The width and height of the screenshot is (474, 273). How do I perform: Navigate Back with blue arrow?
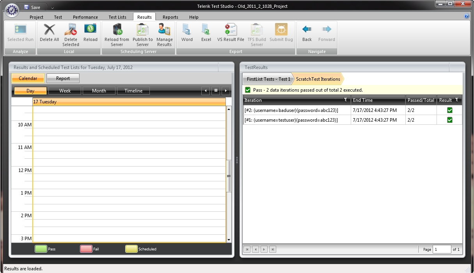307,29
